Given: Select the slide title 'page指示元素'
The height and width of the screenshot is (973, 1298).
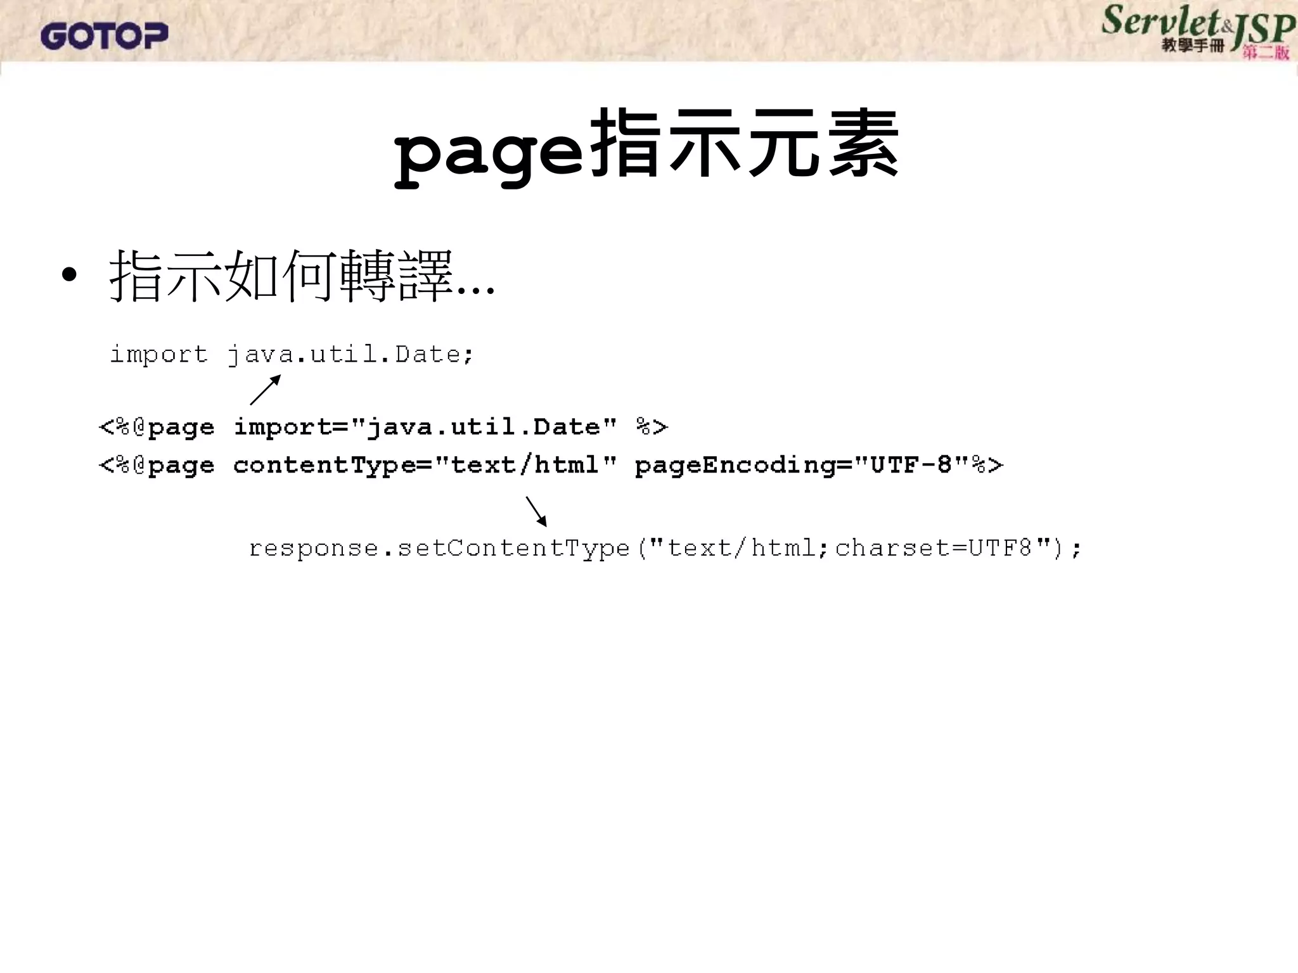Looking at the screenshot, I should click(x=646, y=147).
